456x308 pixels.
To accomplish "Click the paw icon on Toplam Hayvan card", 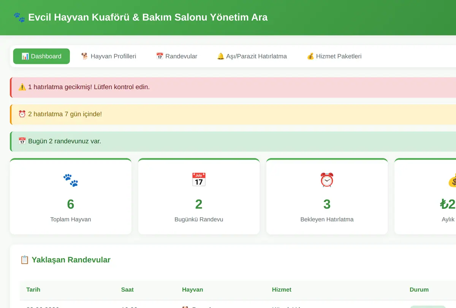I will pos(71,180).
